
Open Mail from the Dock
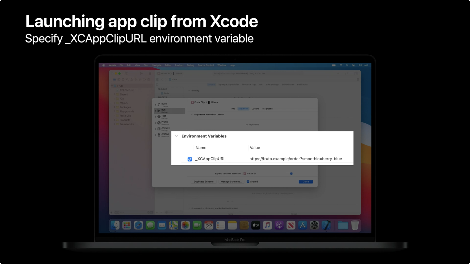coord(162,225)
